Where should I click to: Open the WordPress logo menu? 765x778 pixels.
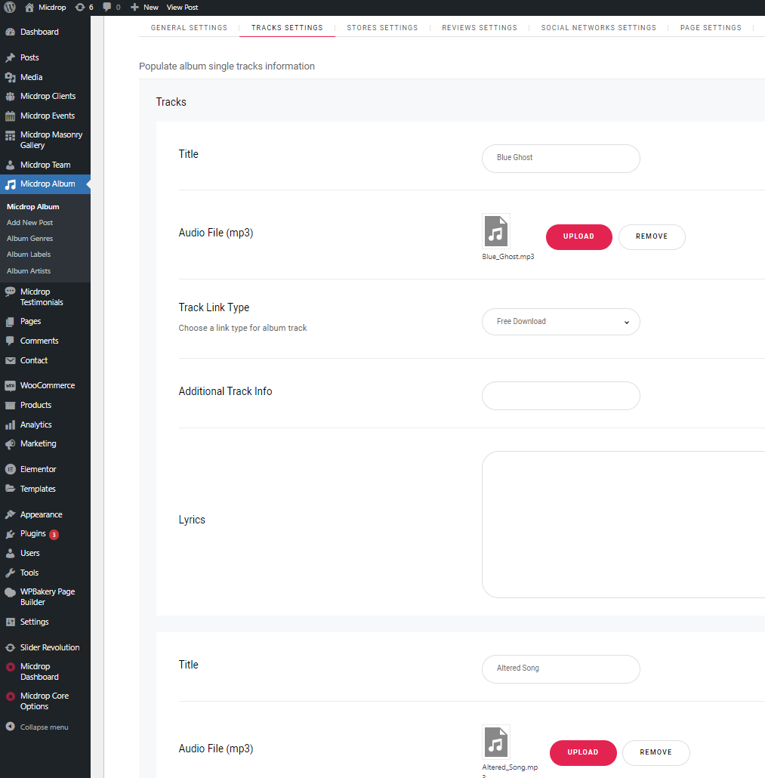point(9,8)
